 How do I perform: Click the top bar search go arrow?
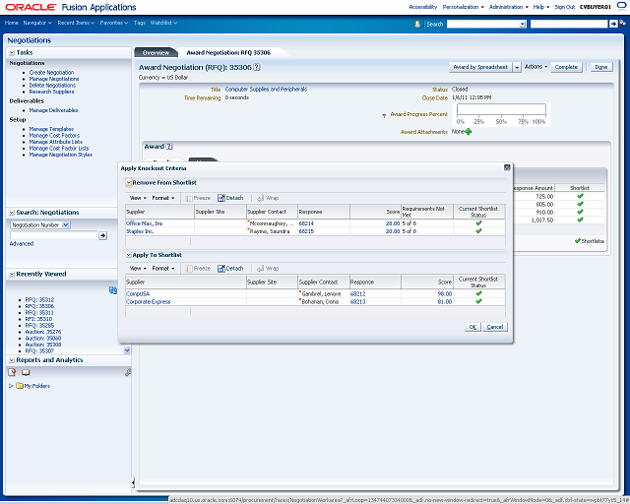[x=613, y=24]
